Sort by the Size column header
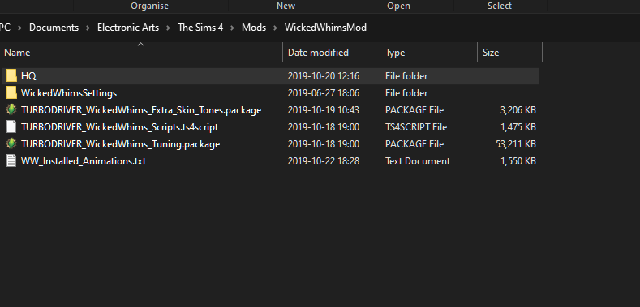Viewport: 640px width, 307px height. 509,53
